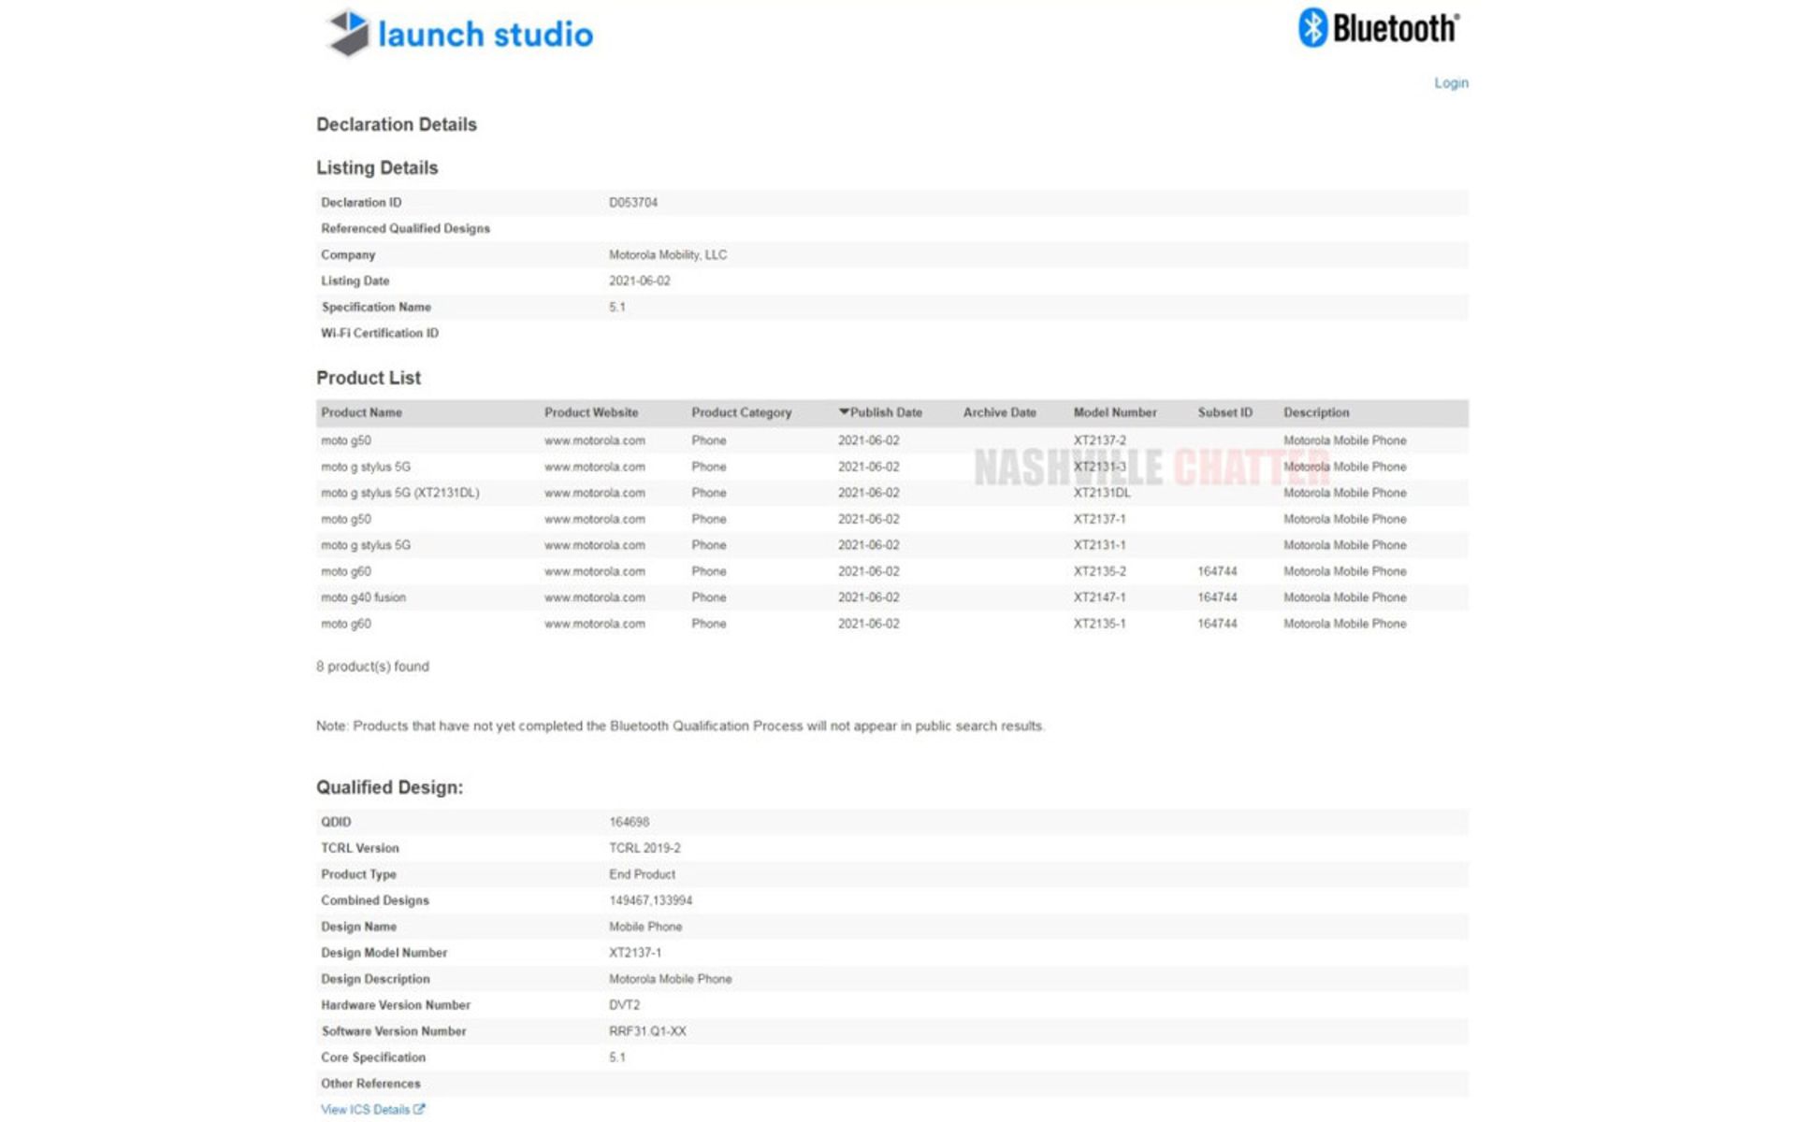Click model number XT2131DL
Viewport: 1796px width, 1122px height.
pos(1101,493)
